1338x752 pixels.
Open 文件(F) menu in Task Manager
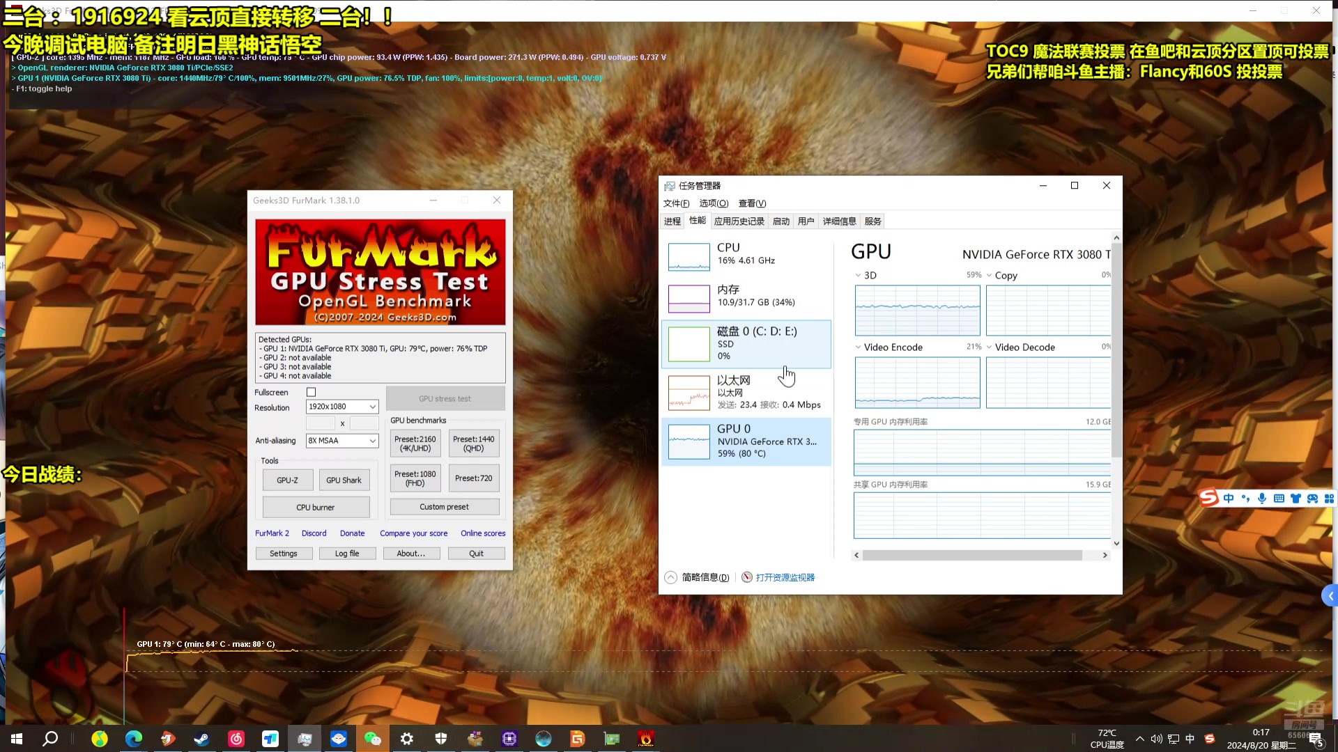coord(676,203)
